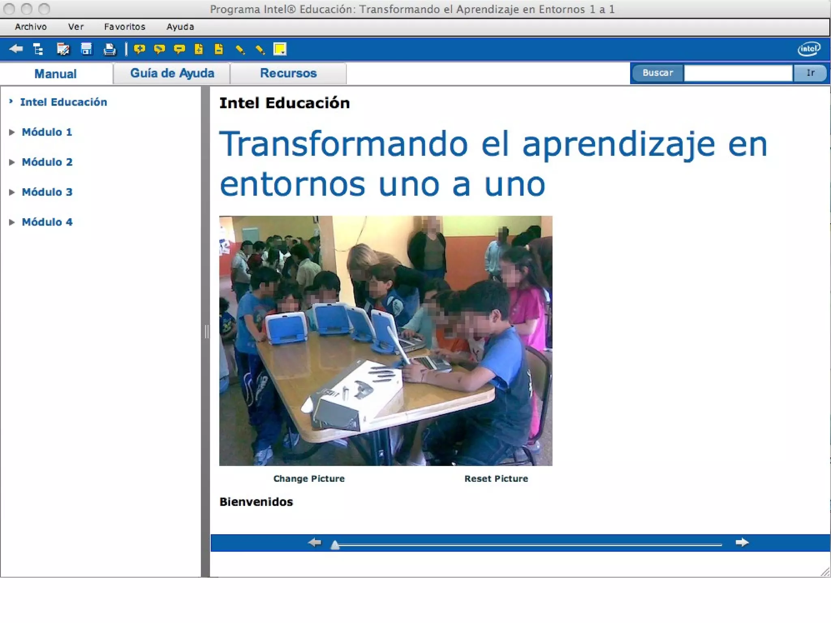The image size is (831, 623).
Task: Click the Change Picture link
Action: coord(309,479)
